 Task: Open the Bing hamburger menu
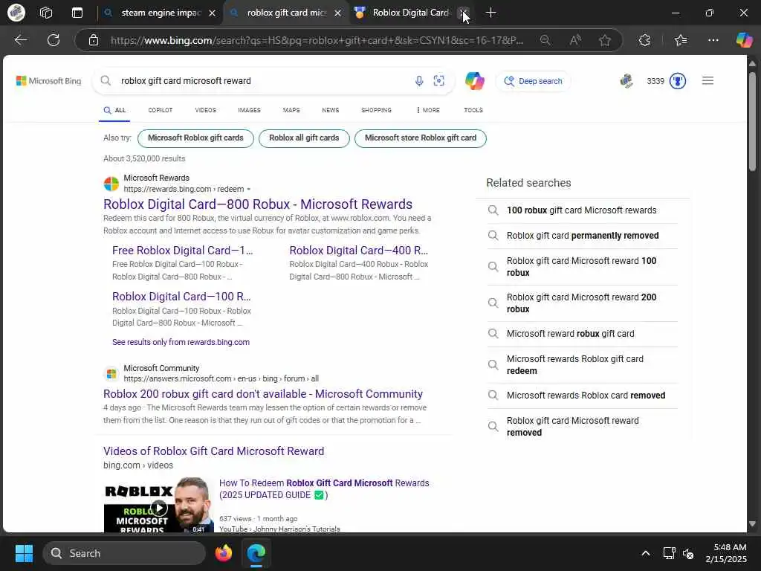click(x=707, y=80)
